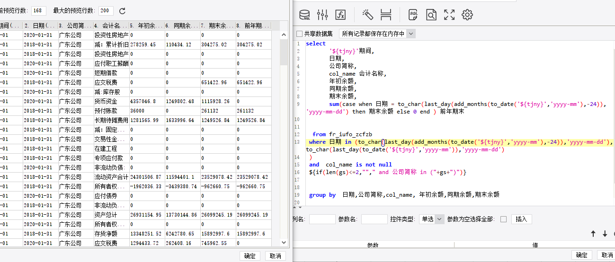Click the 公司简称 column header
Image resolution: width=615 pixels, height=262 pixels.
click(75, 26)
